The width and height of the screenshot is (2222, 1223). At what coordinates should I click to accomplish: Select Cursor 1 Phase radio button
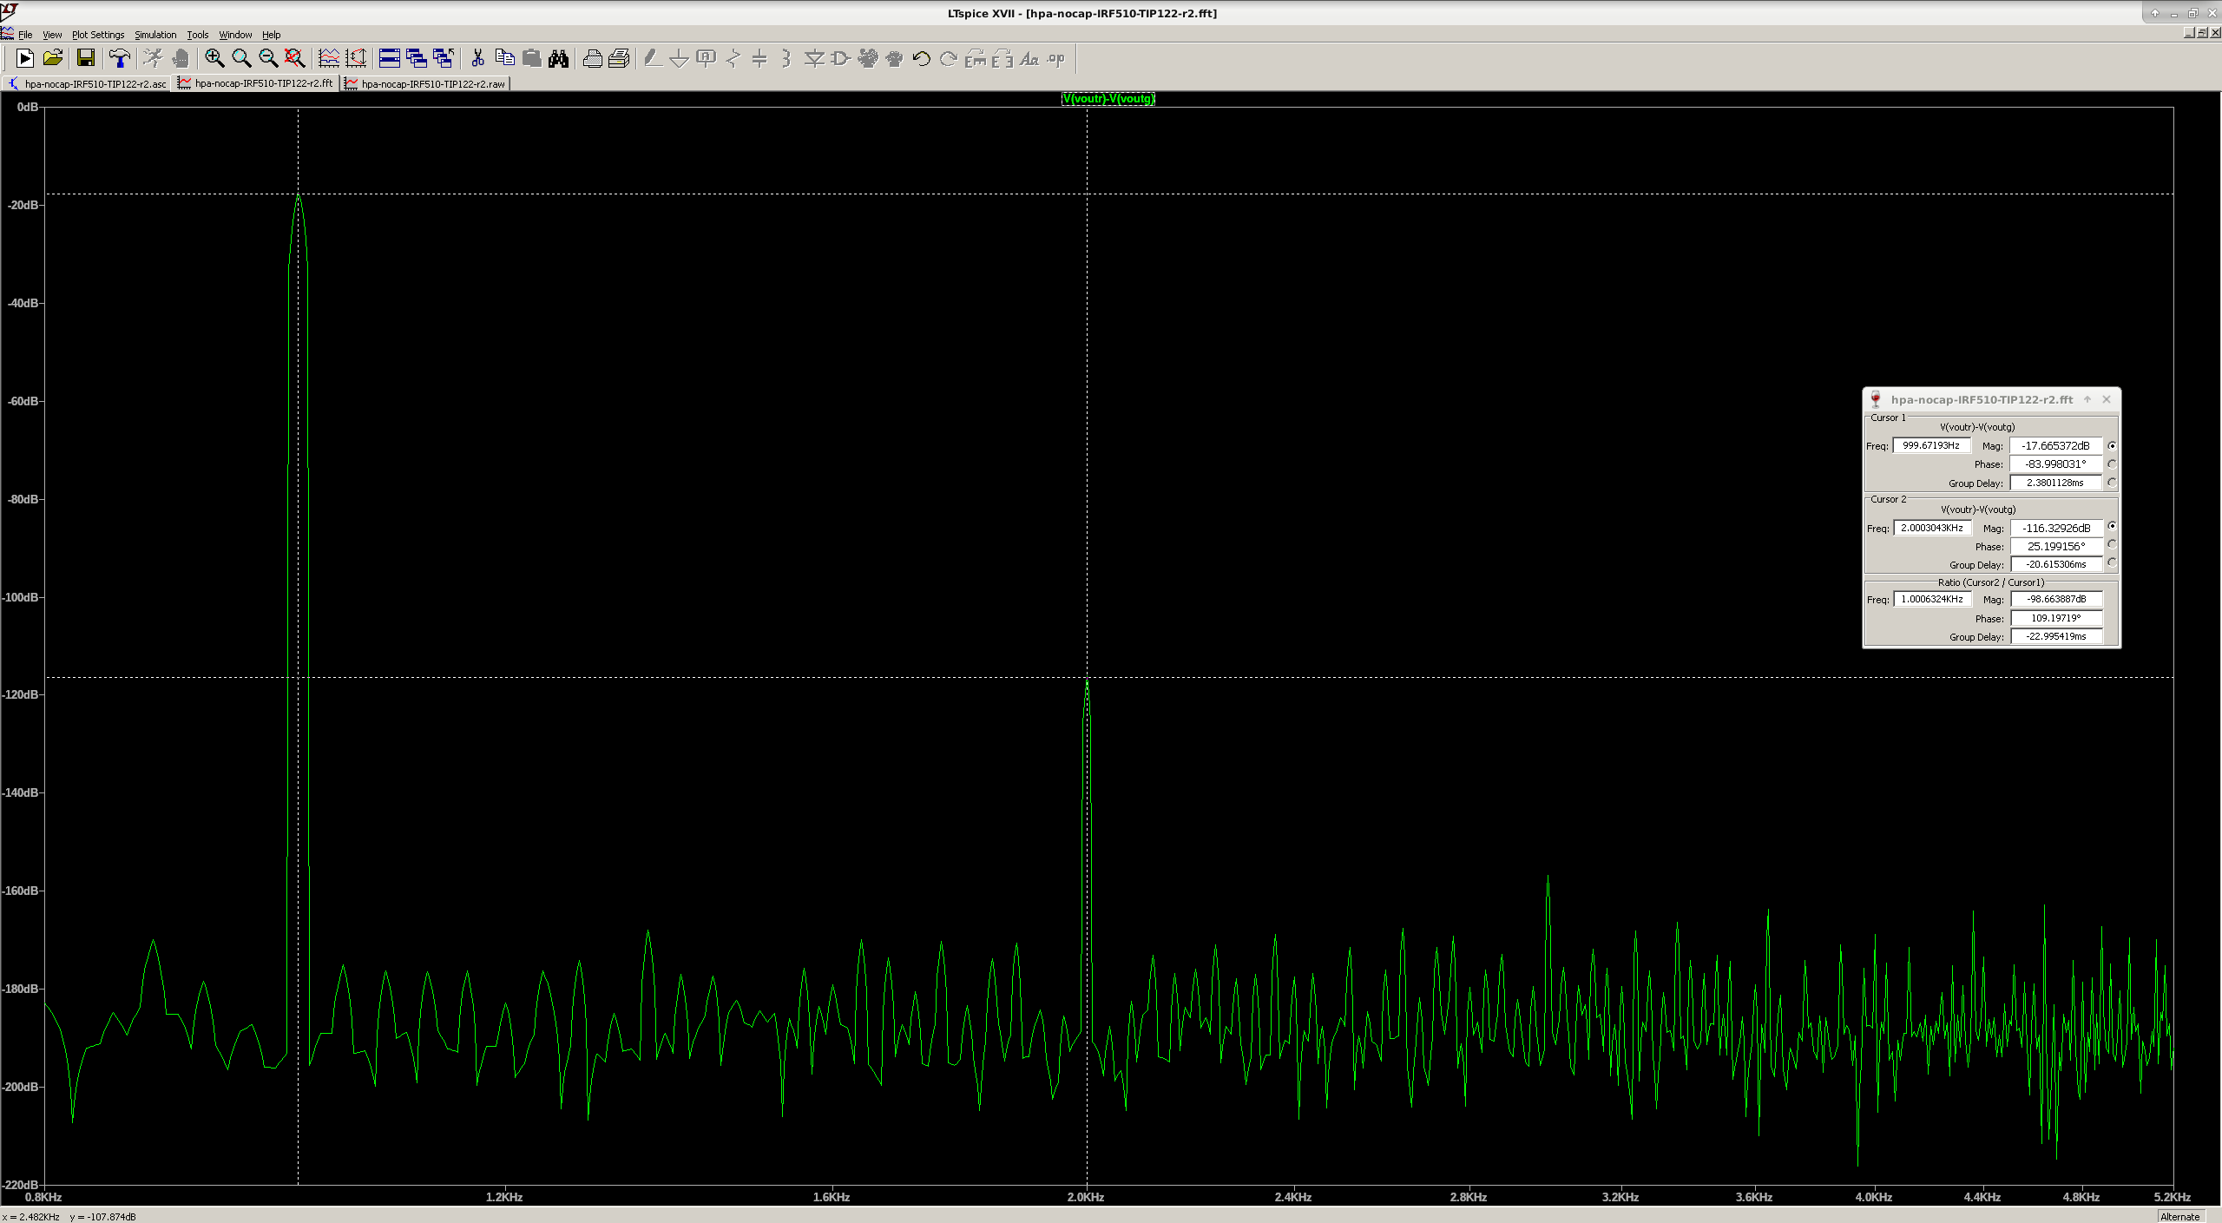[2112, 464]
